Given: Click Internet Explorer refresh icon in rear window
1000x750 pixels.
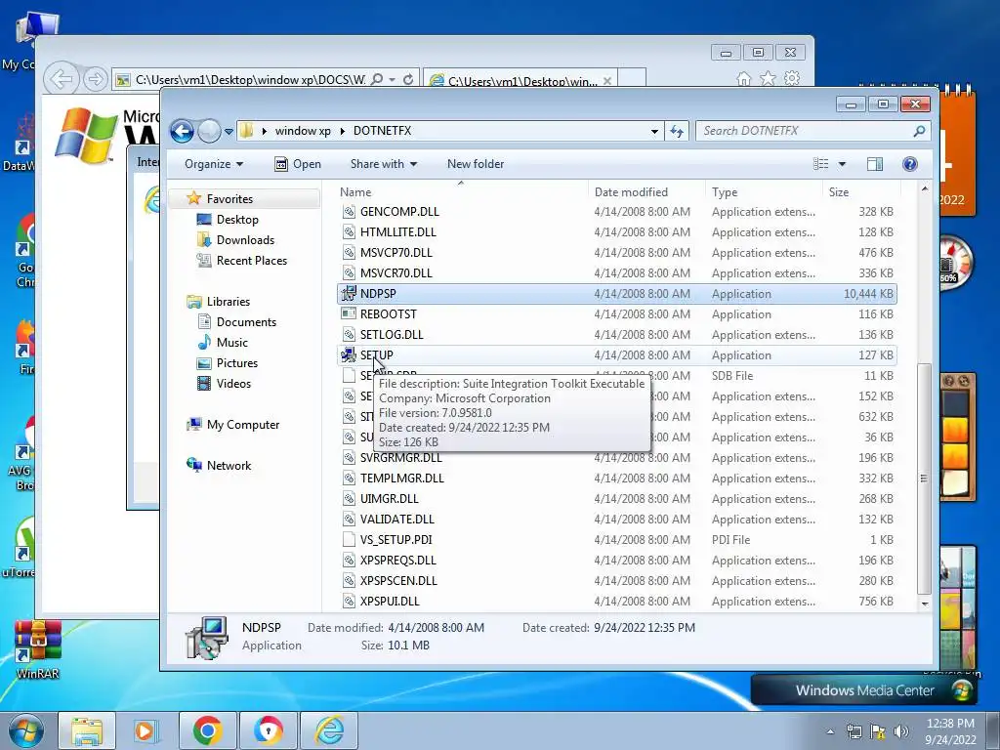Looking at the screenshot, I should click(x=408, y=80).
